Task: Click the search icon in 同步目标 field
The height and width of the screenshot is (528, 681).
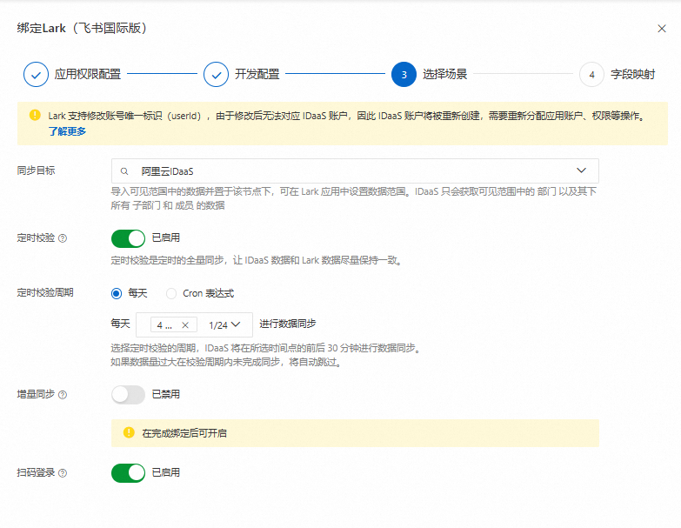Action: (x=124, y=171)
